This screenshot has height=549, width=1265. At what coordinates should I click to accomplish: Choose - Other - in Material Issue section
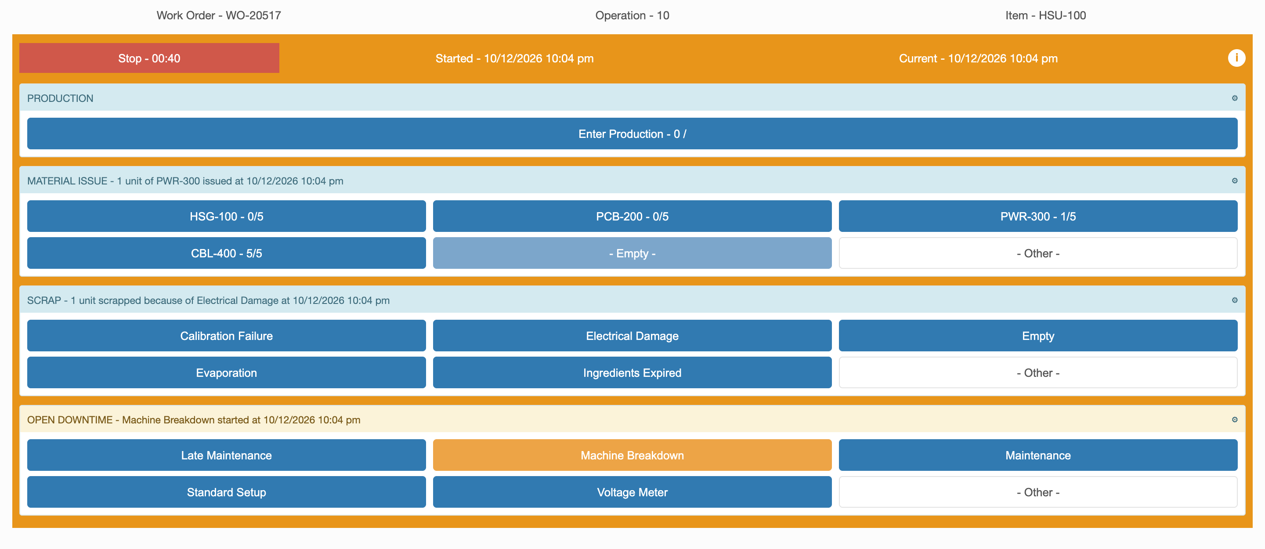tap(1037, 253)
